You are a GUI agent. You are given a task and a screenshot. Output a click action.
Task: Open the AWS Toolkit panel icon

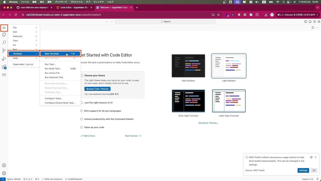click(4, 74)
